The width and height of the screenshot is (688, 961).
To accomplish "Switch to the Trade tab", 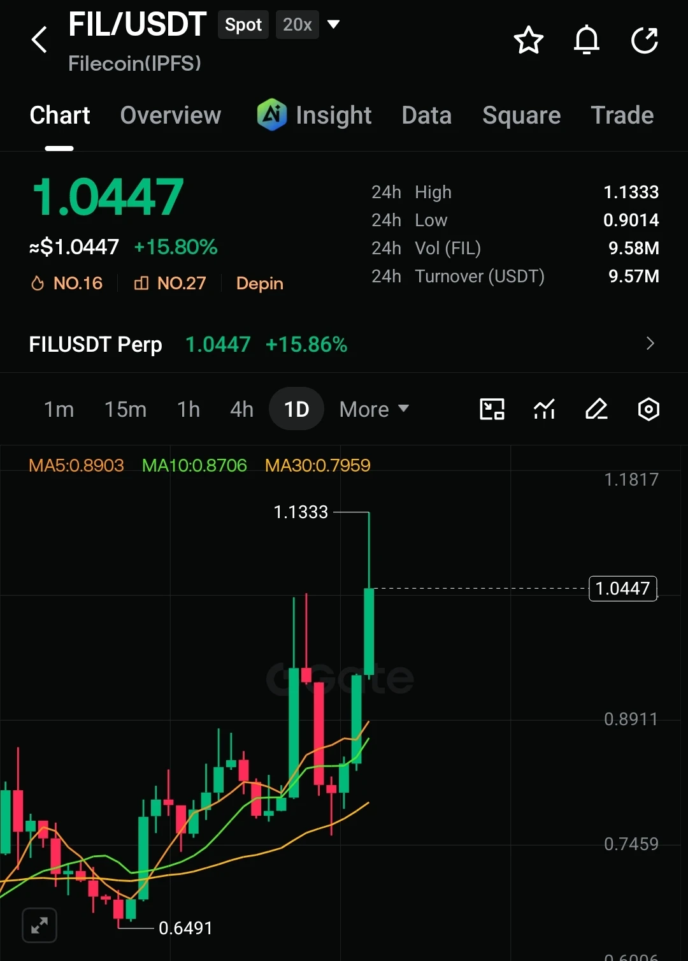I will click(622, 115).
